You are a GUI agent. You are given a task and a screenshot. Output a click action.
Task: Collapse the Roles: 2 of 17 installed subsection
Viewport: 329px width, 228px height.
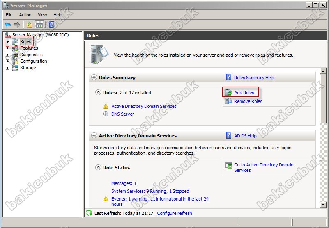(98, 92)
